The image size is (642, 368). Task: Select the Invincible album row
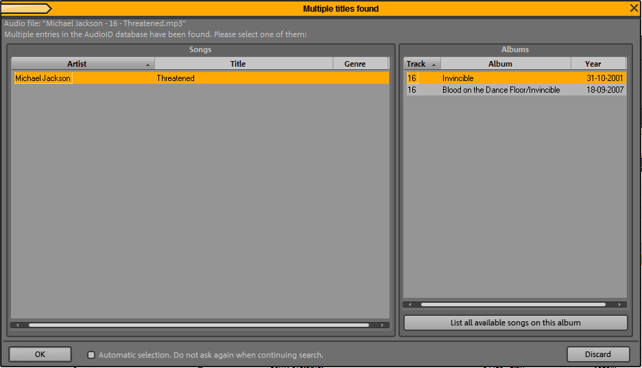[516, 78]
